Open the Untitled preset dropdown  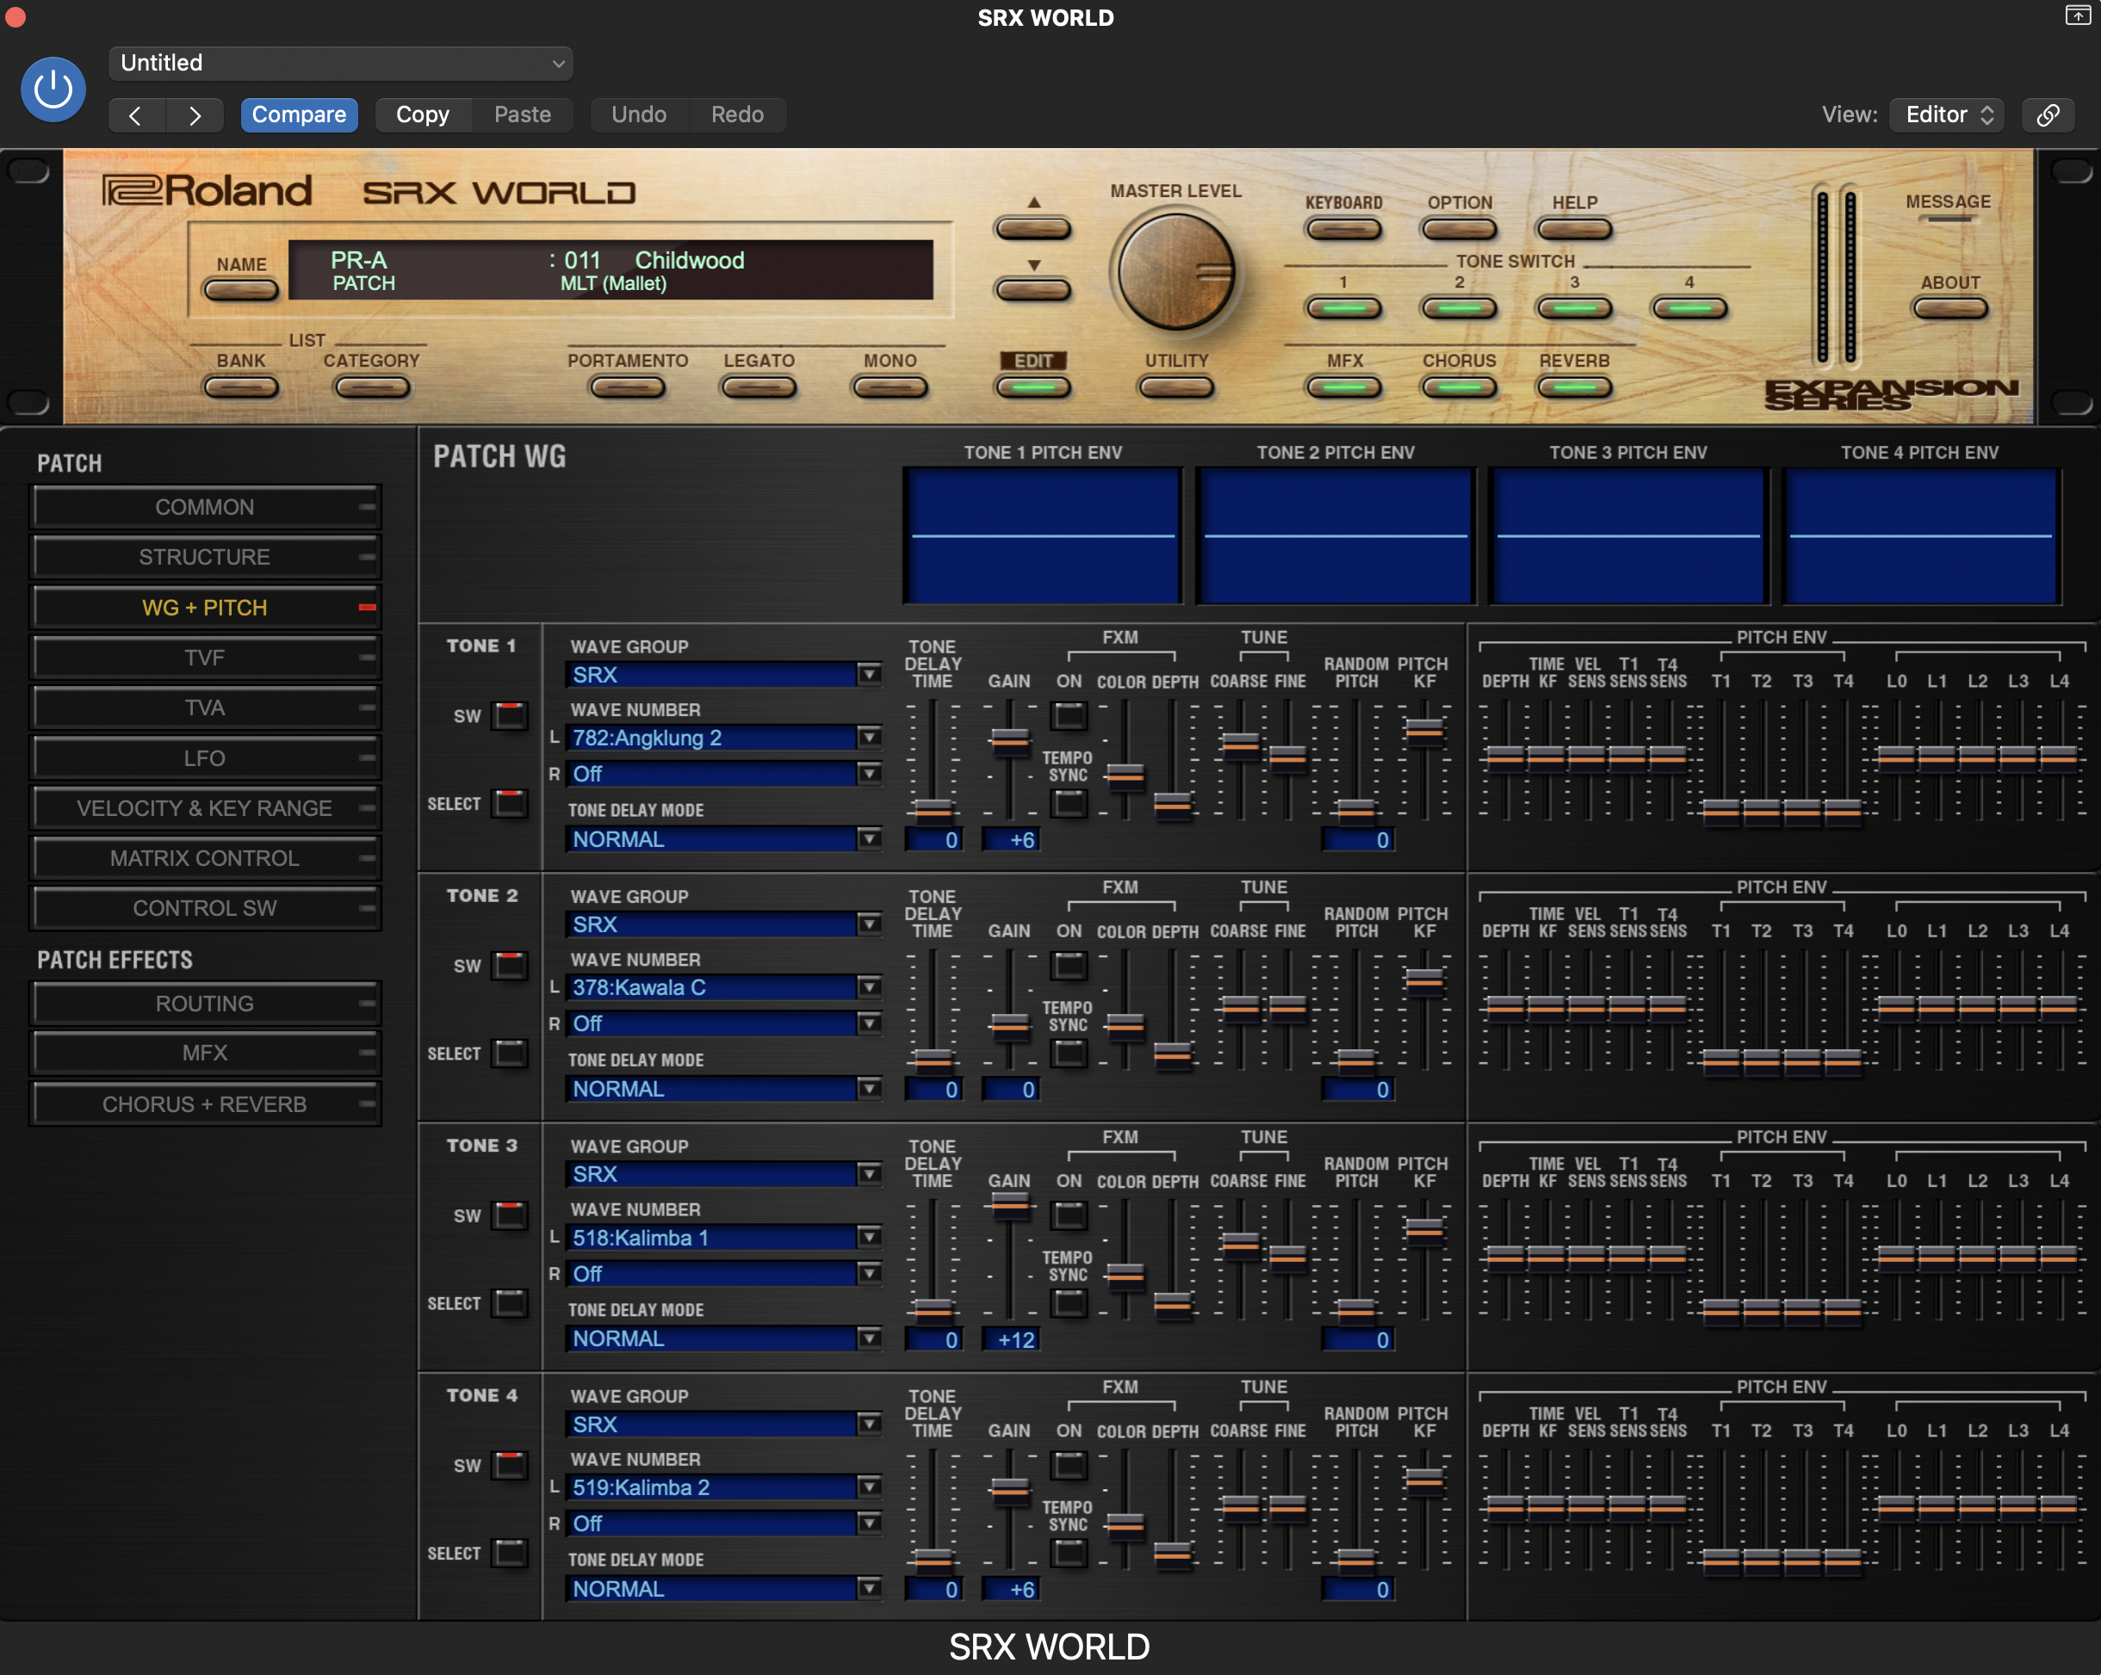[341, 64]
